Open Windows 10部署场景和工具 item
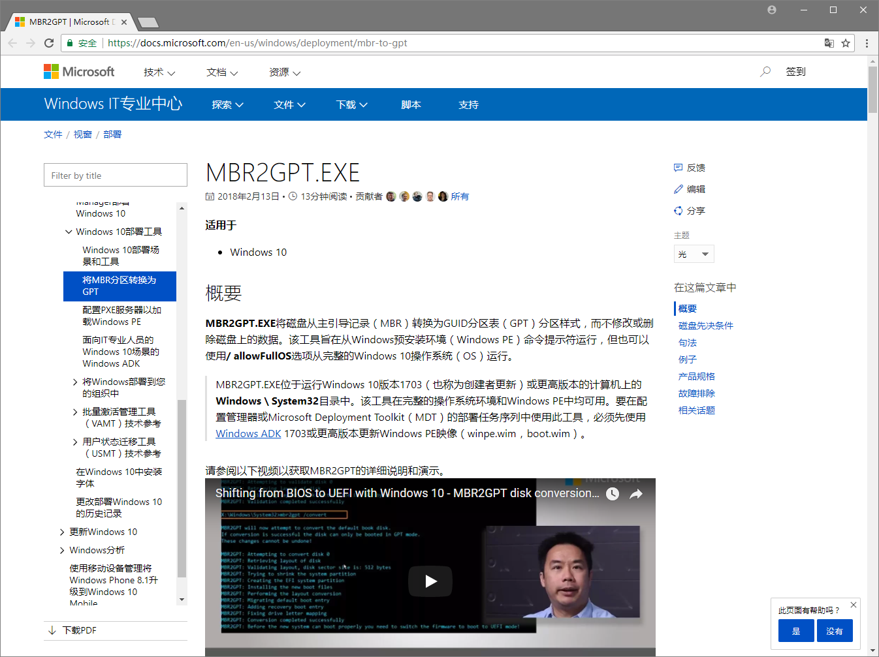The image size is (879, 657). pyautogui.click(x=121, y=256)
